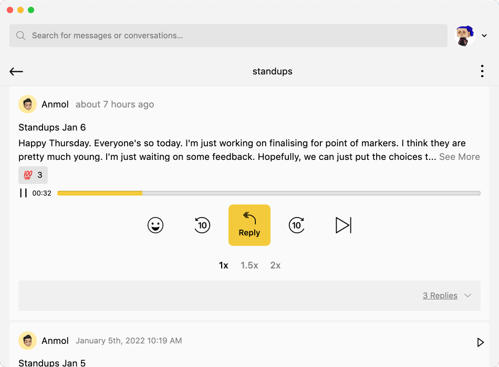Expand transcript with See More

(x=459, y=157)
